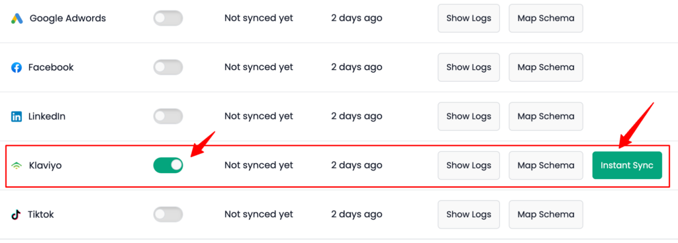Image resolution: width=678 pixels, height=243 pixels.
Task: Click the LinkedIn logo icon
Action: pos(17,116)
